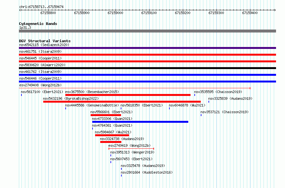The image size is (285, 188).
Task: Click the nsv546446 (Cooper2011) label text
Action: 40,78
